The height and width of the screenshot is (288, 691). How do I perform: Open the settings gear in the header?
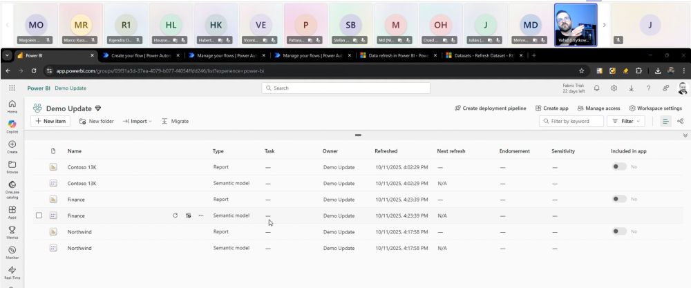[x=614, y=88]
